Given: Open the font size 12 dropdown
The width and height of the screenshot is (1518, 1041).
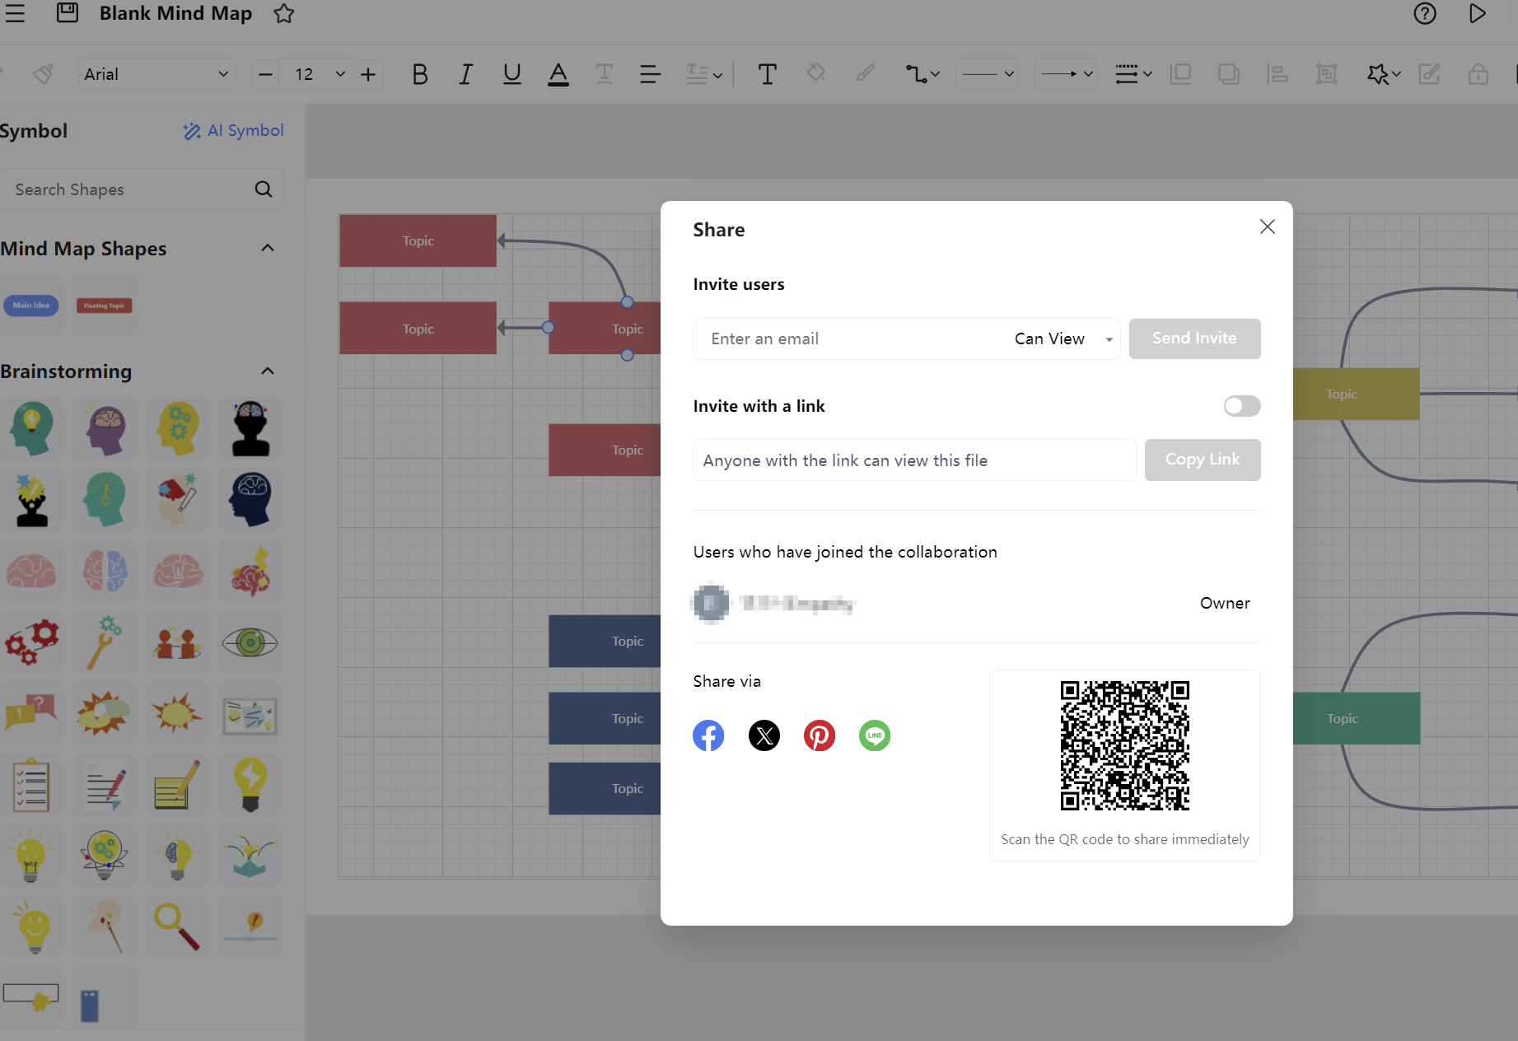Looking at the screenshot, I should (340, 74).
